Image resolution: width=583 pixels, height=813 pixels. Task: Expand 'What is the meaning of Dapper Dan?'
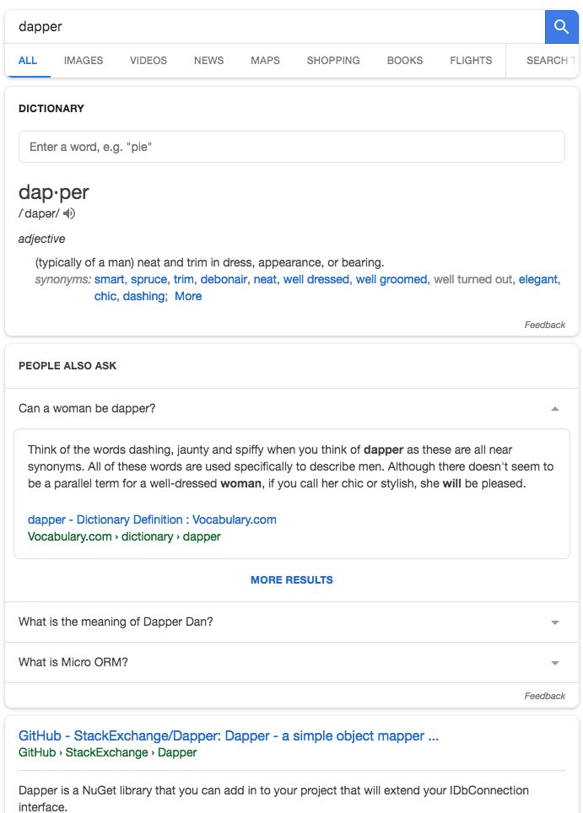(x=292, y=622)
